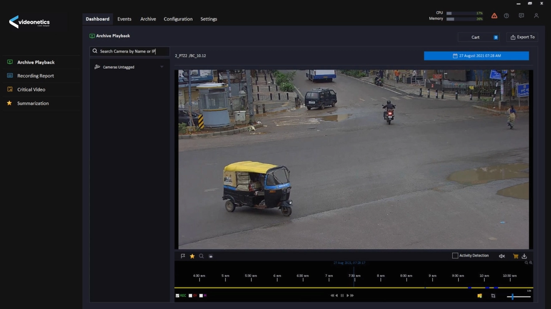Click the red alert warning icon
The width and height of the screenshot is (551, 309).
click(x=494, y=16)
